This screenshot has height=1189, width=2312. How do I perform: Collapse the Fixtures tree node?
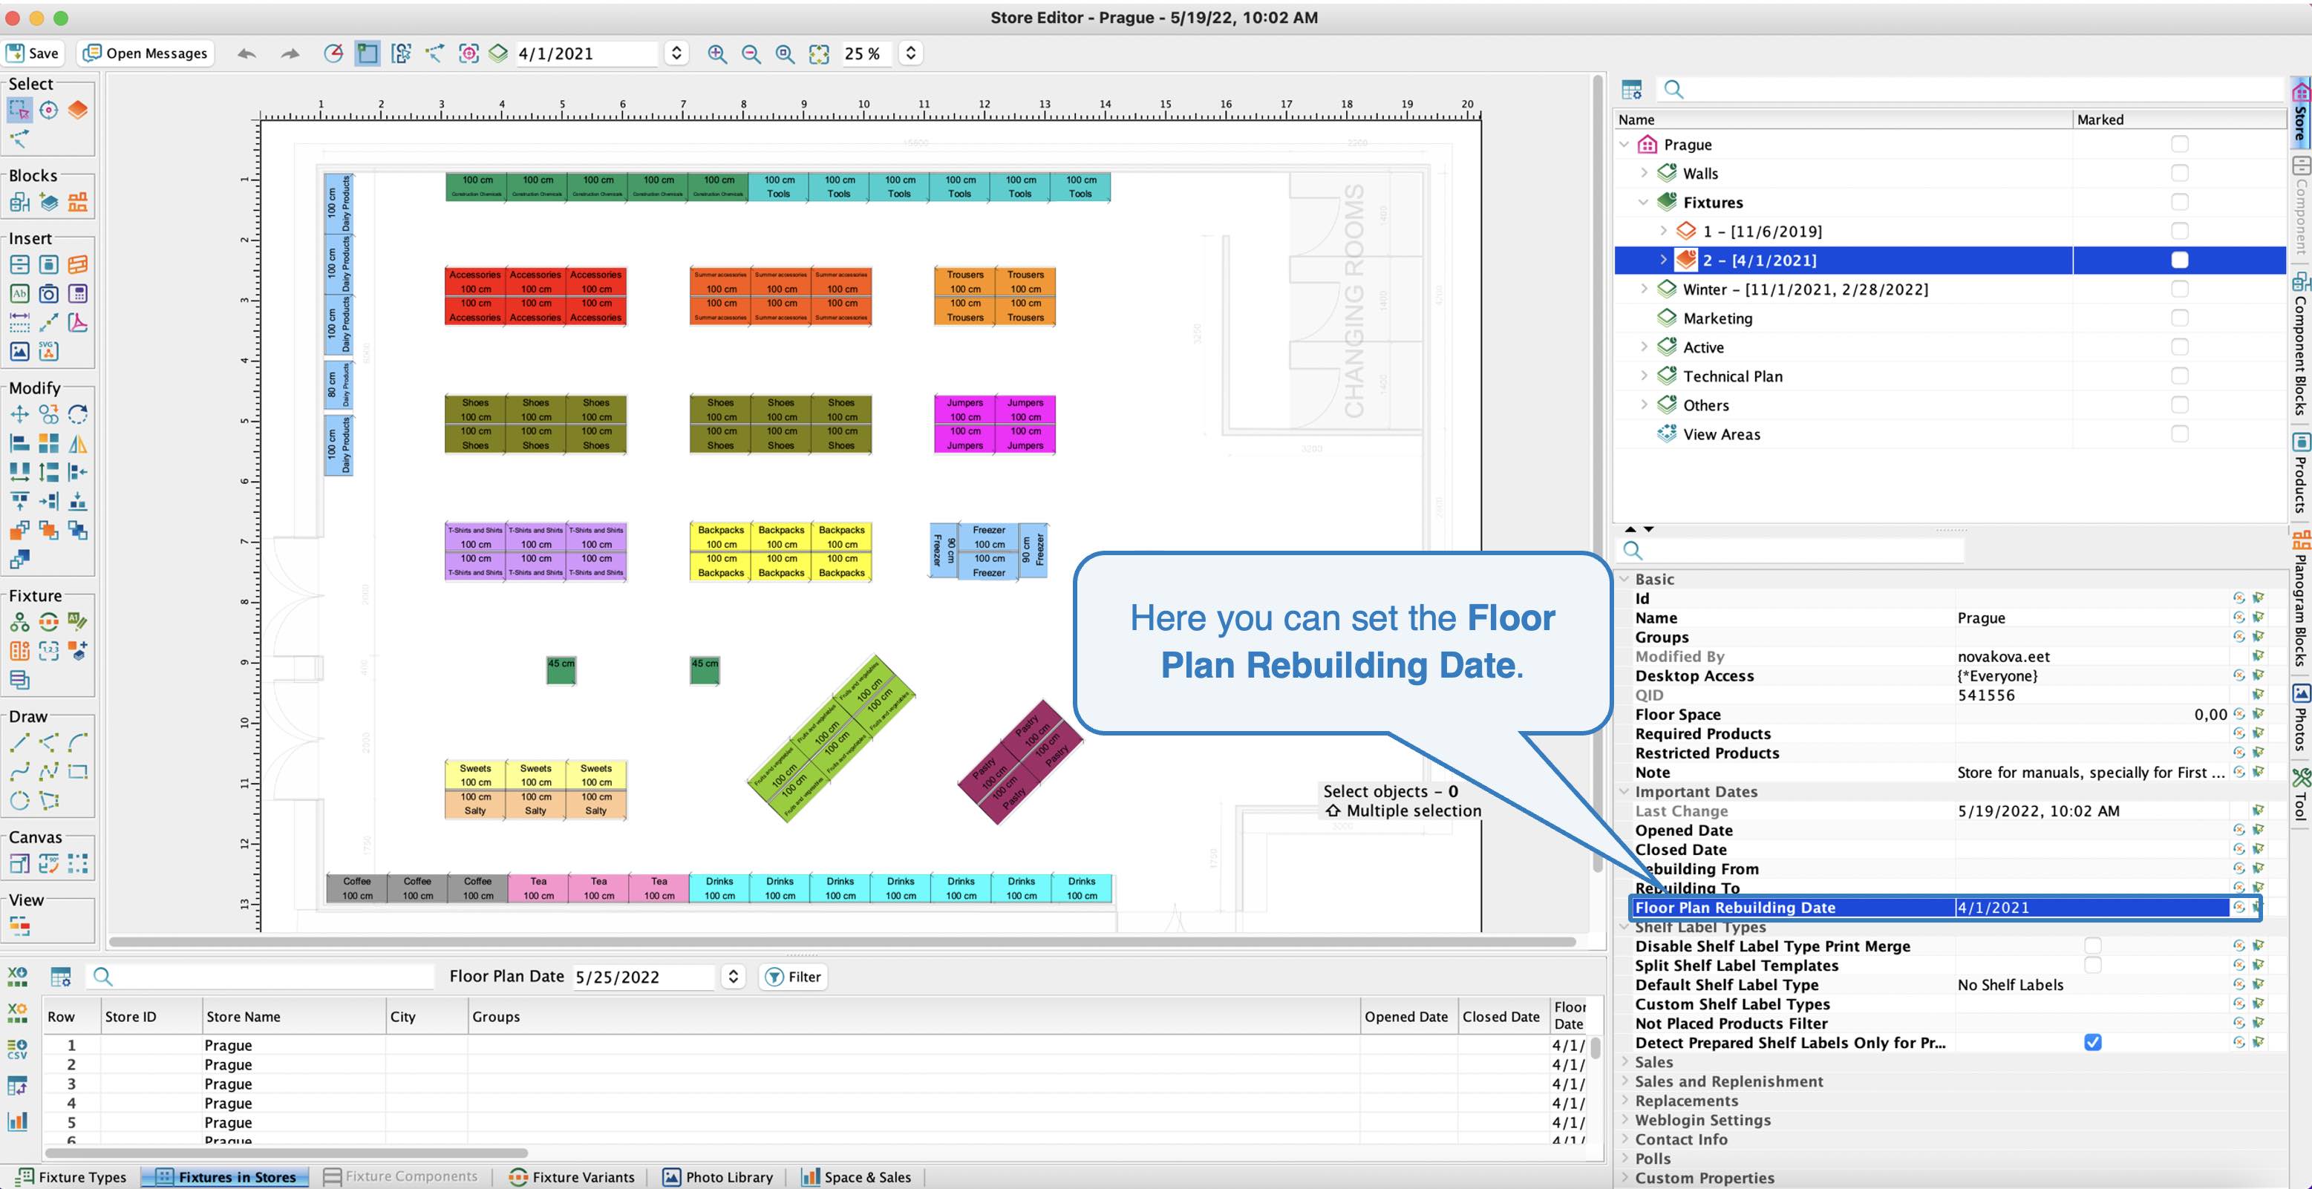[x=1645, y=202]
